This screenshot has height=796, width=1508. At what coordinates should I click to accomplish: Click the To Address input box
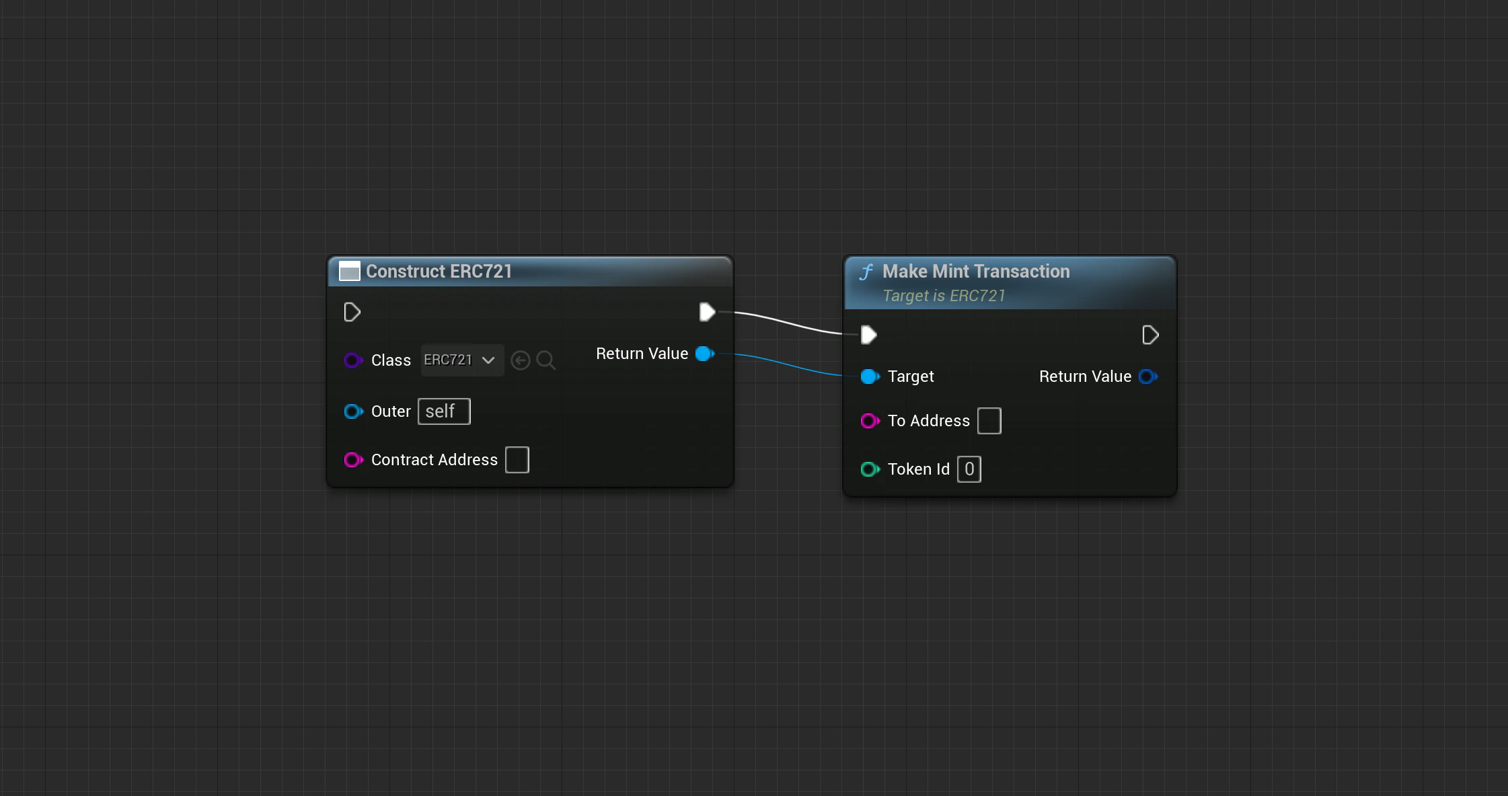(989, 421)
